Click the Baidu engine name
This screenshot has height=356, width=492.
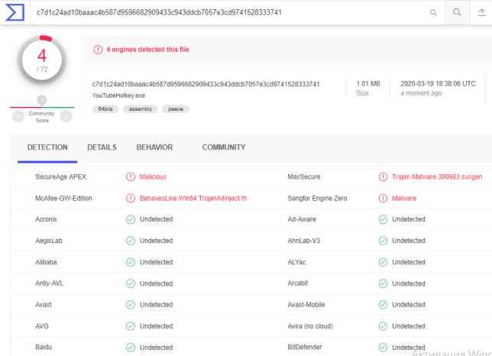pyautogui.click(x=44, y=348)
